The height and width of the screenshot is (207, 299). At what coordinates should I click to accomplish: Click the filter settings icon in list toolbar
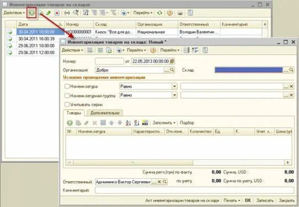[86, 13]
